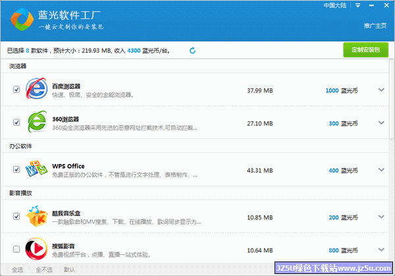395x276 pixels.
Task: Refresh the selection with the circular arrow icon
Action: click(192, 51)
